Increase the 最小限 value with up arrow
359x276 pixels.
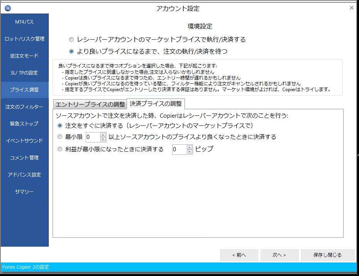click(x=103, y=135)
